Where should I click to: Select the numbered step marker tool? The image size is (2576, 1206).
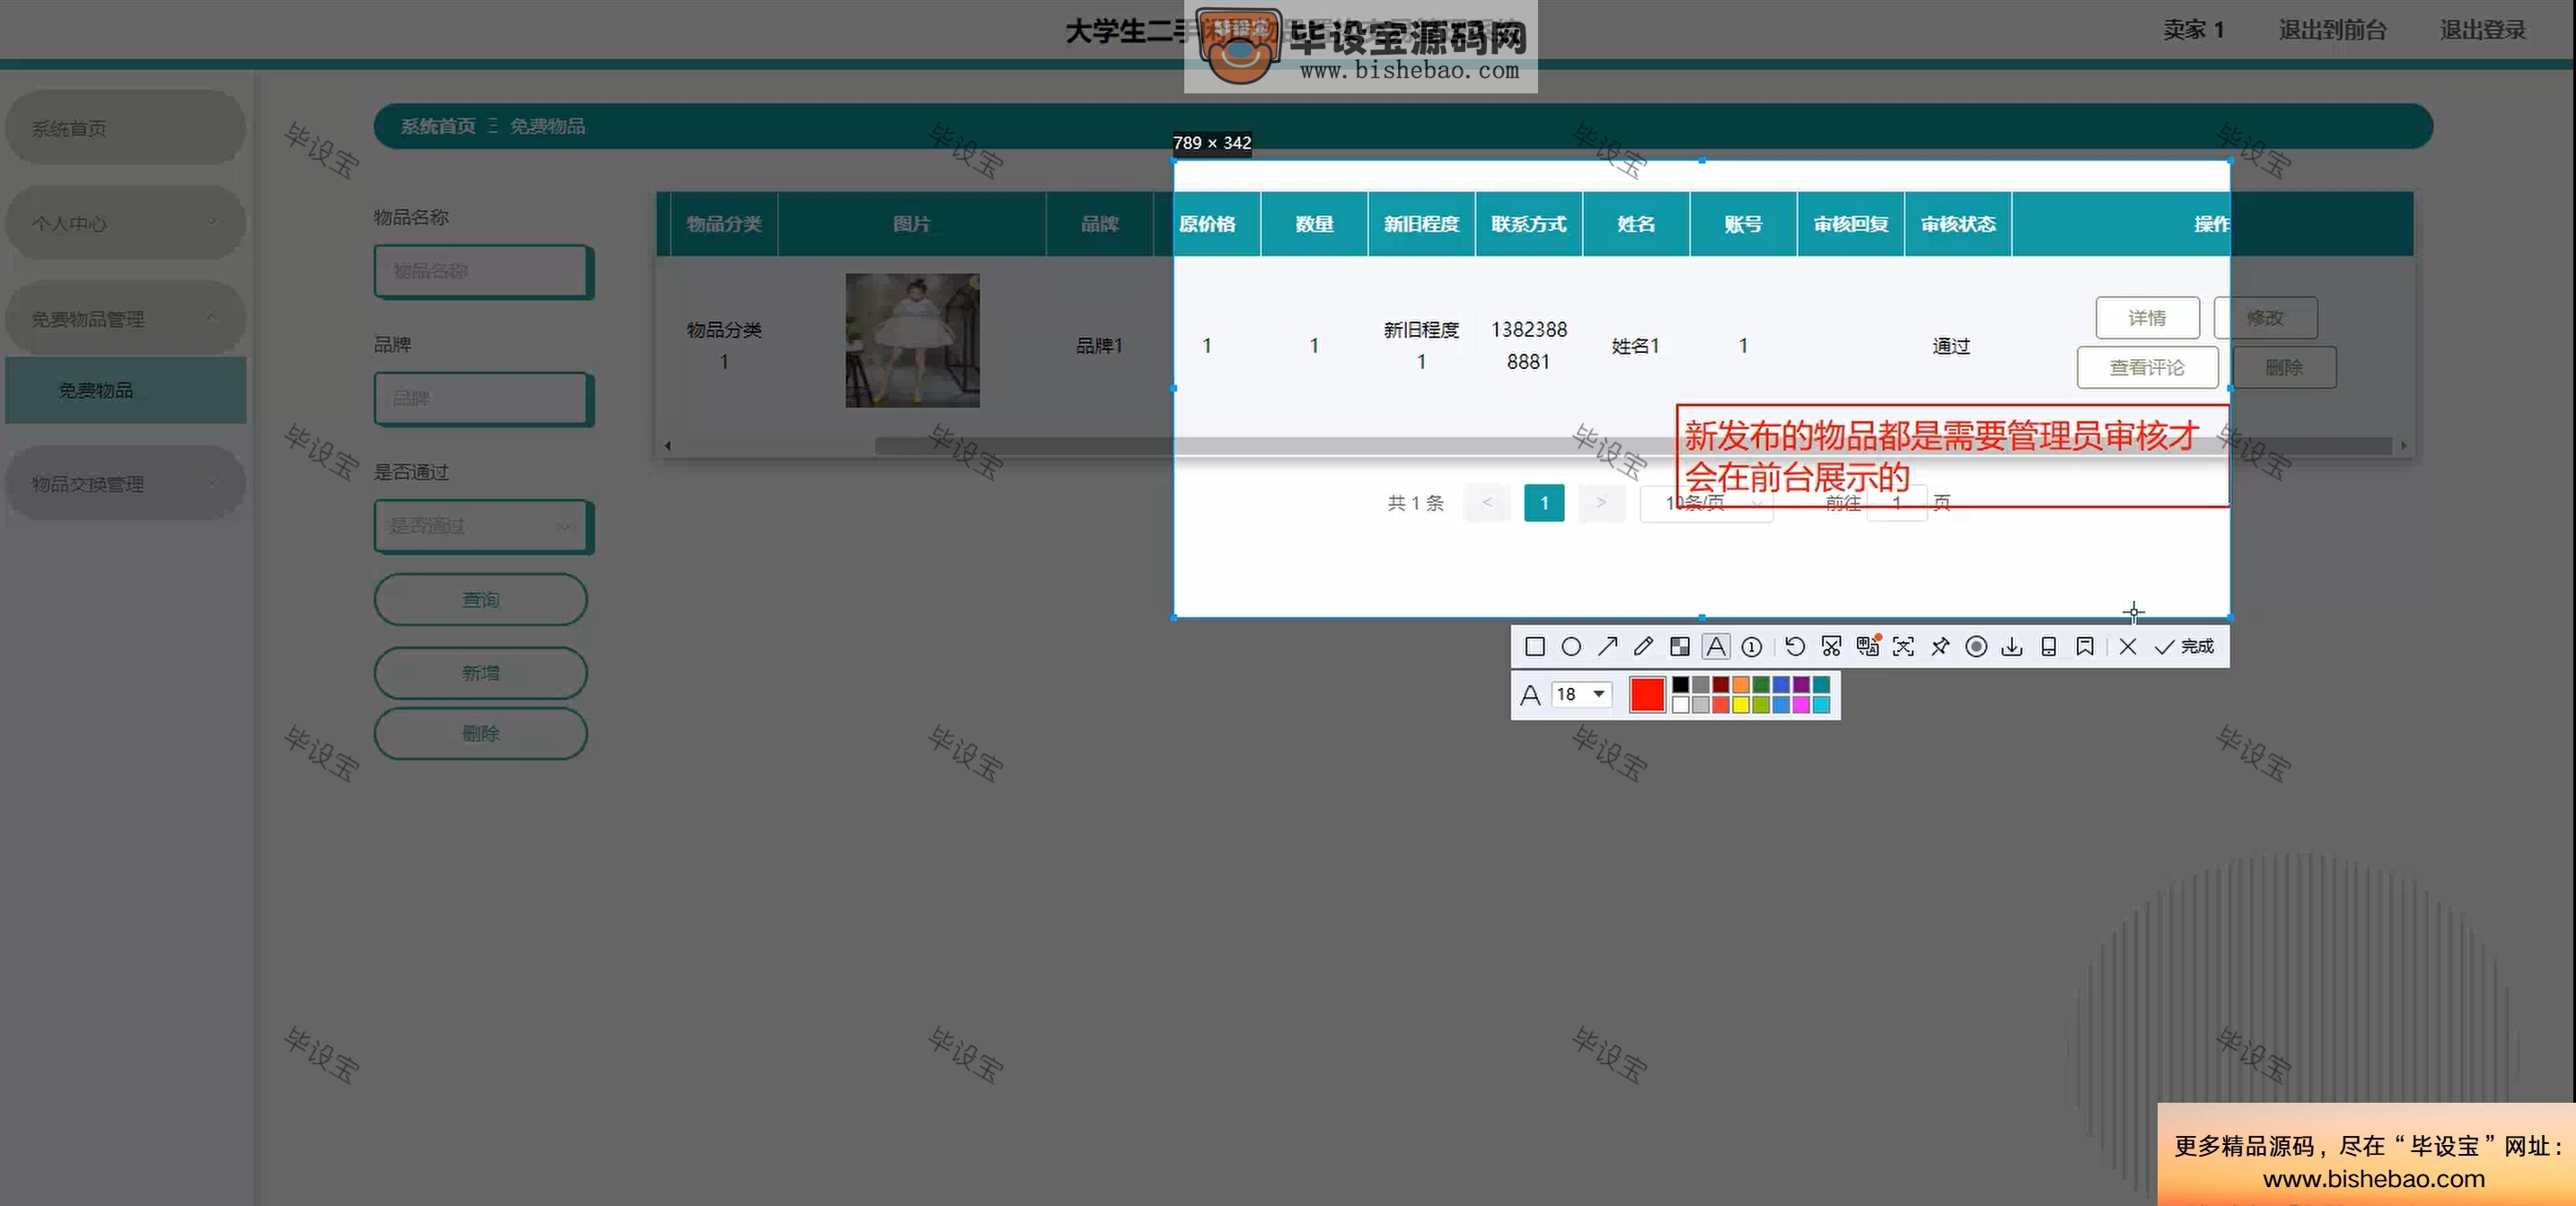coord(1752,647)
